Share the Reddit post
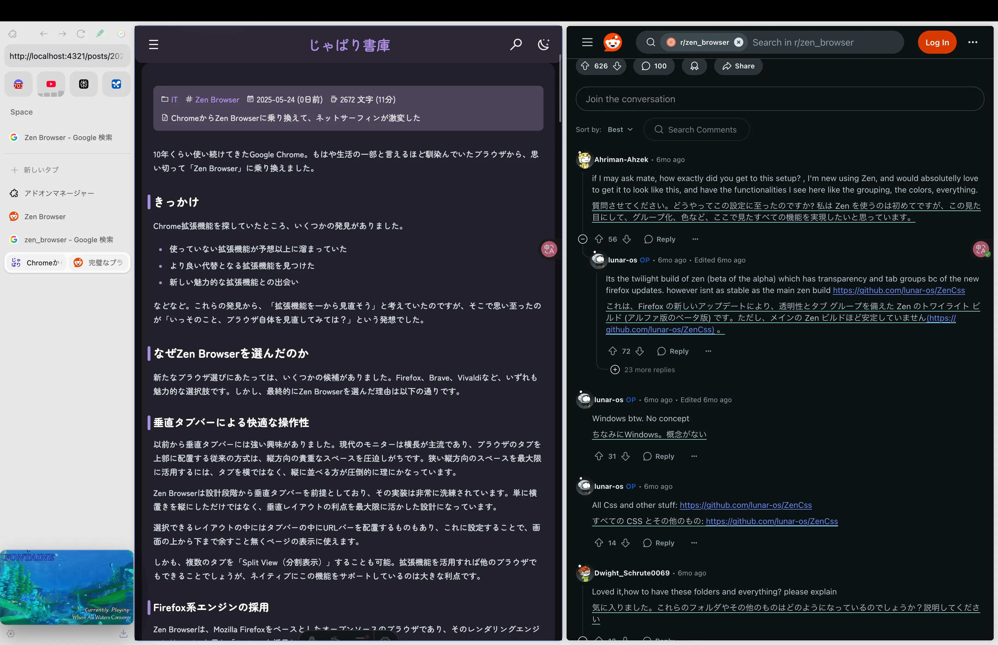The height and width of the screenshot is (645, 998). 738,66
